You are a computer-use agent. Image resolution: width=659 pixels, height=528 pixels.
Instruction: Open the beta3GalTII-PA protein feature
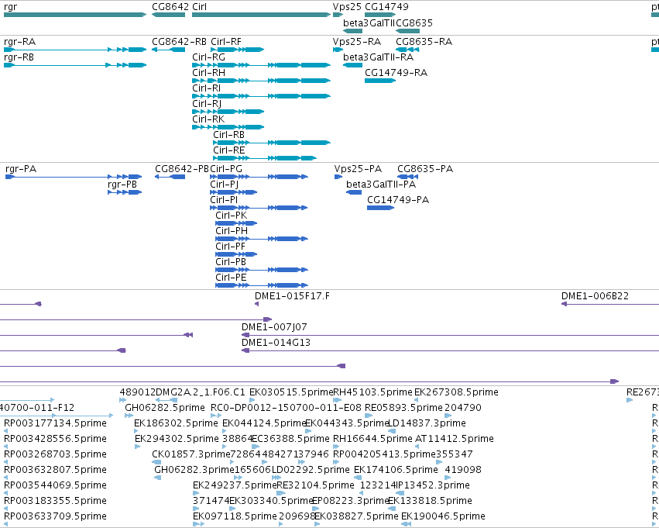pos(354,192)
